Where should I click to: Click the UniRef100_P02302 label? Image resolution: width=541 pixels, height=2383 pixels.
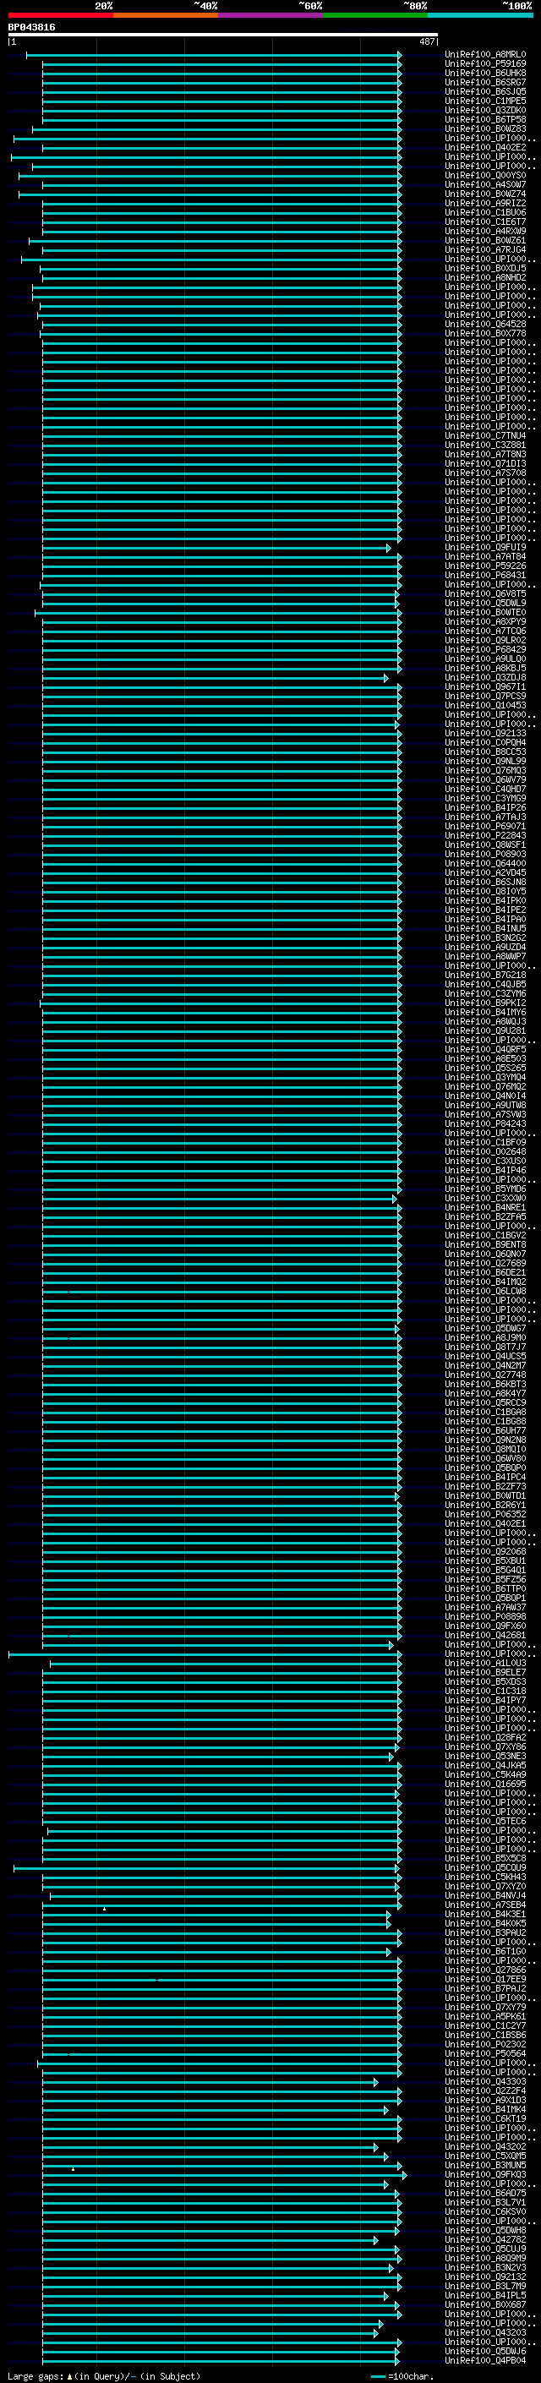484,2044
